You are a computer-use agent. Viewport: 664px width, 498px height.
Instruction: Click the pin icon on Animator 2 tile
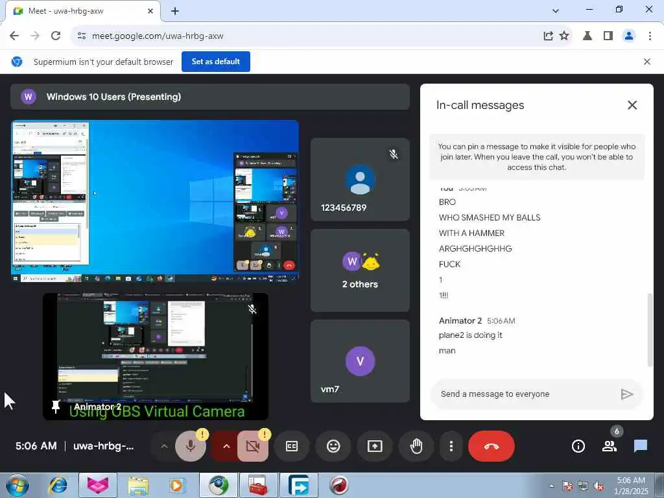[x=56, y=407]
